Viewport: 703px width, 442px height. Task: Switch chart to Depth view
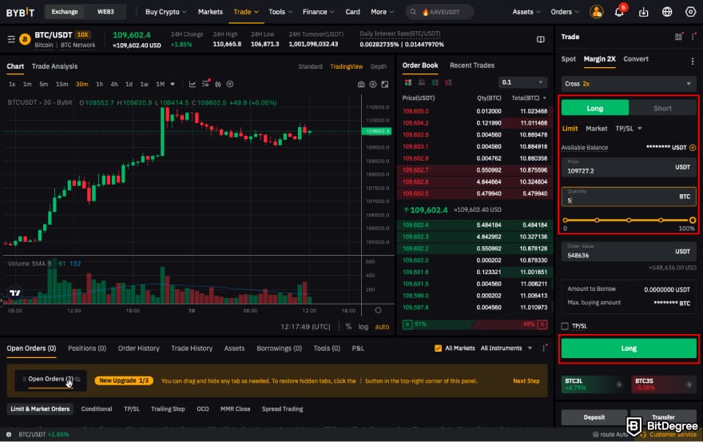tap(379, 66)
